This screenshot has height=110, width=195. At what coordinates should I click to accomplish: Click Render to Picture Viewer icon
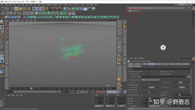56,9
